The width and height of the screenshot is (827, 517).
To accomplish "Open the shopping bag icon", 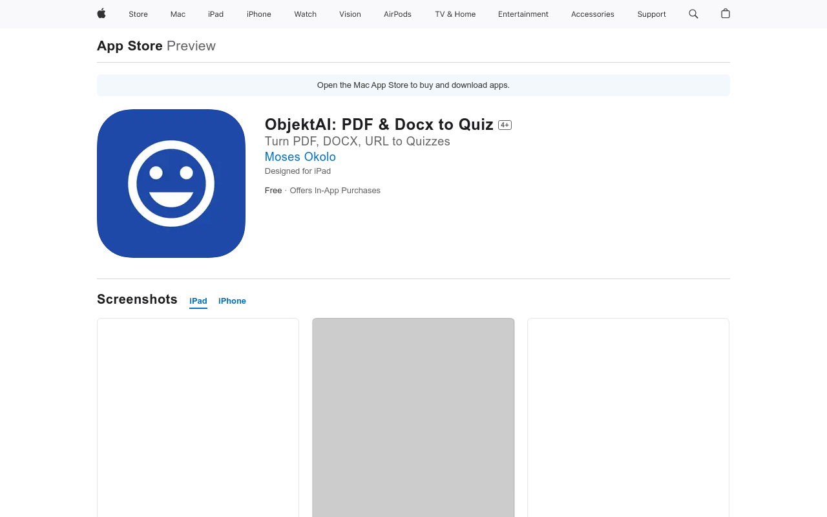I will [x=726, y=14].
